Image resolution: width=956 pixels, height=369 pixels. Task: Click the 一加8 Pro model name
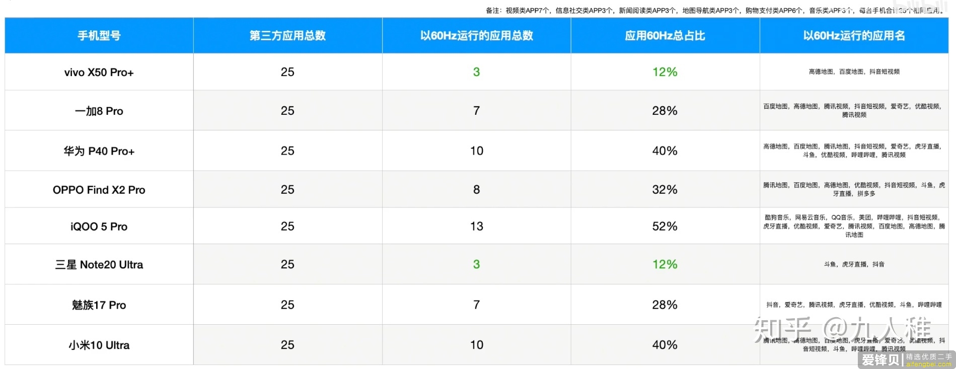click(99, 111)
